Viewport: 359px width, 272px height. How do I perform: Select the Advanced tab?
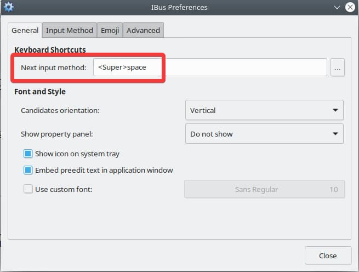143,31
